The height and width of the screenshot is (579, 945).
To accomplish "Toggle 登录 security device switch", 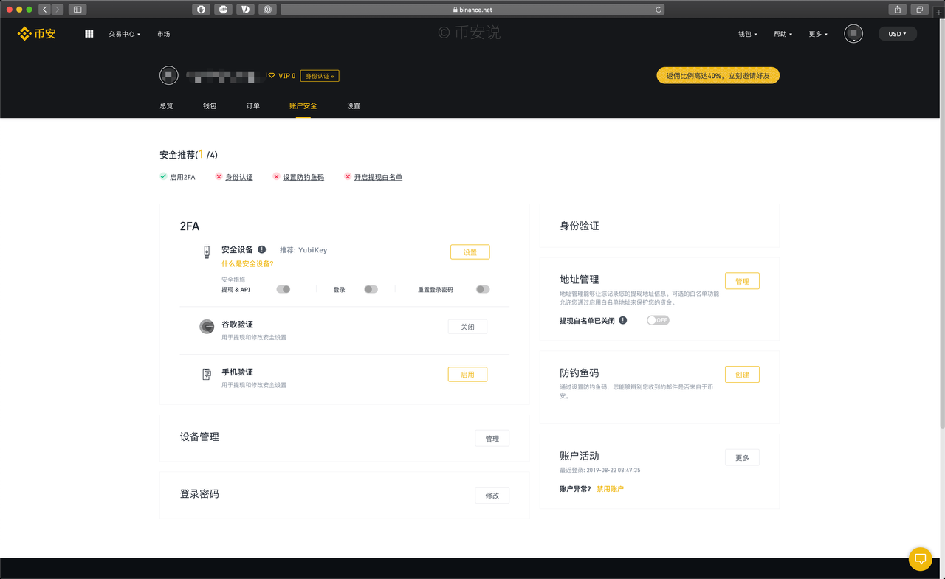I will click(x=371, y=290).
